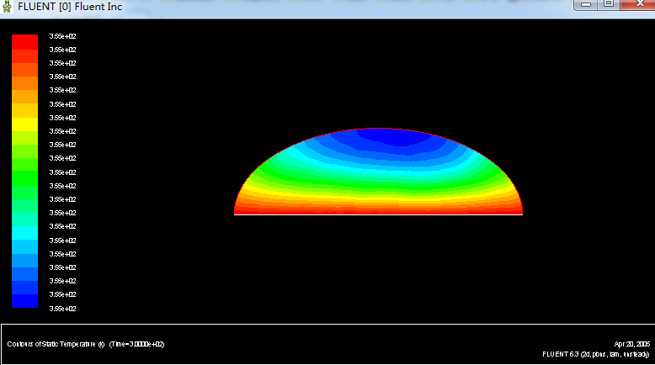Viewport: 655px width, 365px height.
Task: Maximize the FLUENT window
Action: pos(609,4)
